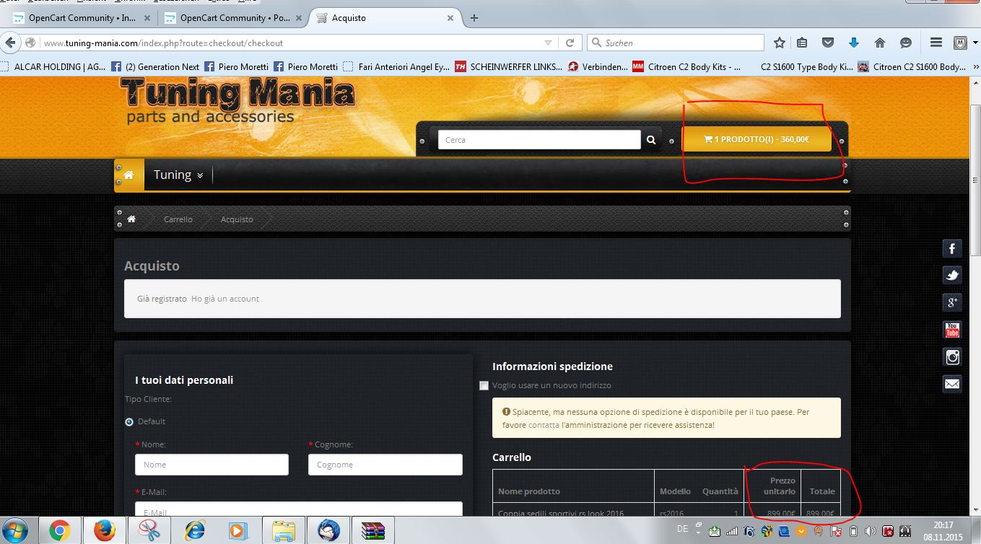981x544 pixels.
Task: Click the E-Mail input field
Action: 299,509
